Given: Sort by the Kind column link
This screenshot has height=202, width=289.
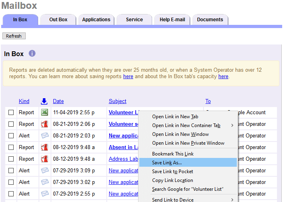Looking at the screenshot, I should coord(24,101).
